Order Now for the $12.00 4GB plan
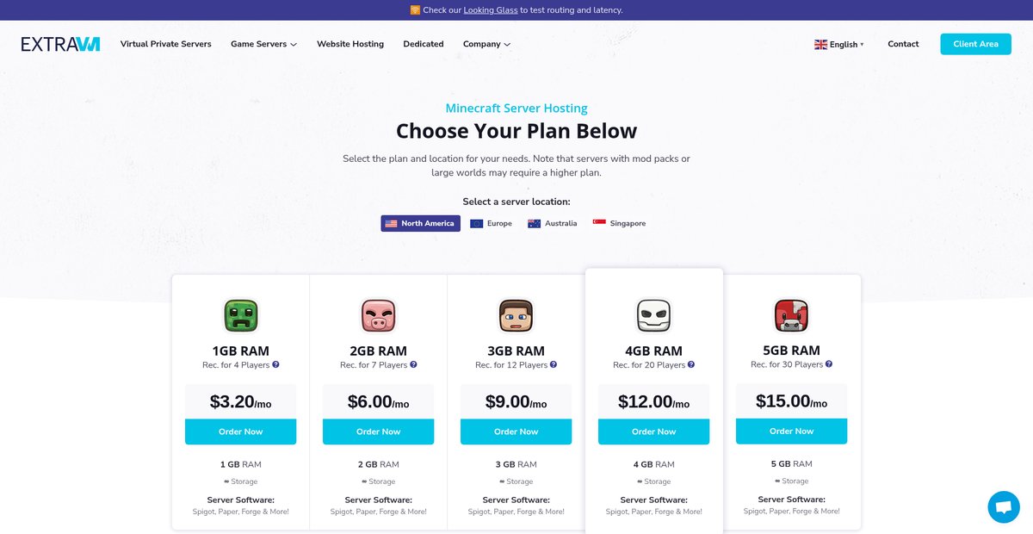 click(x=653, y=432)
